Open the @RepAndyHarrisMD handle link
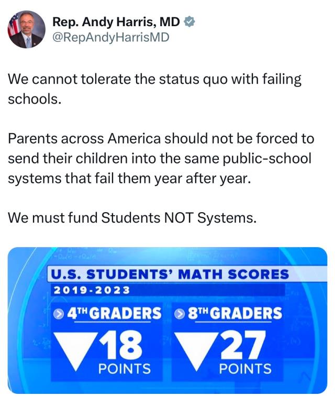The width and height of the screenshot is (335, 397). pos(111,37)
